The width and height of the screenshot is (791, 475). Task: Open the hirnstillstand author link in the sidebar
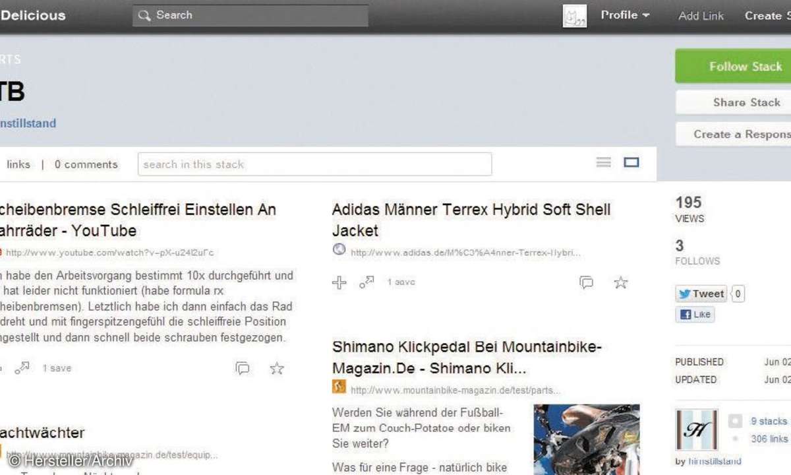coord(715,461)
